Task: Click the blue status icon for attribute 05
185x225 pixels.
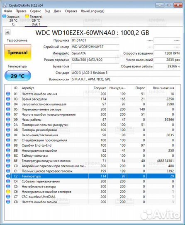Action: [8, 109]
